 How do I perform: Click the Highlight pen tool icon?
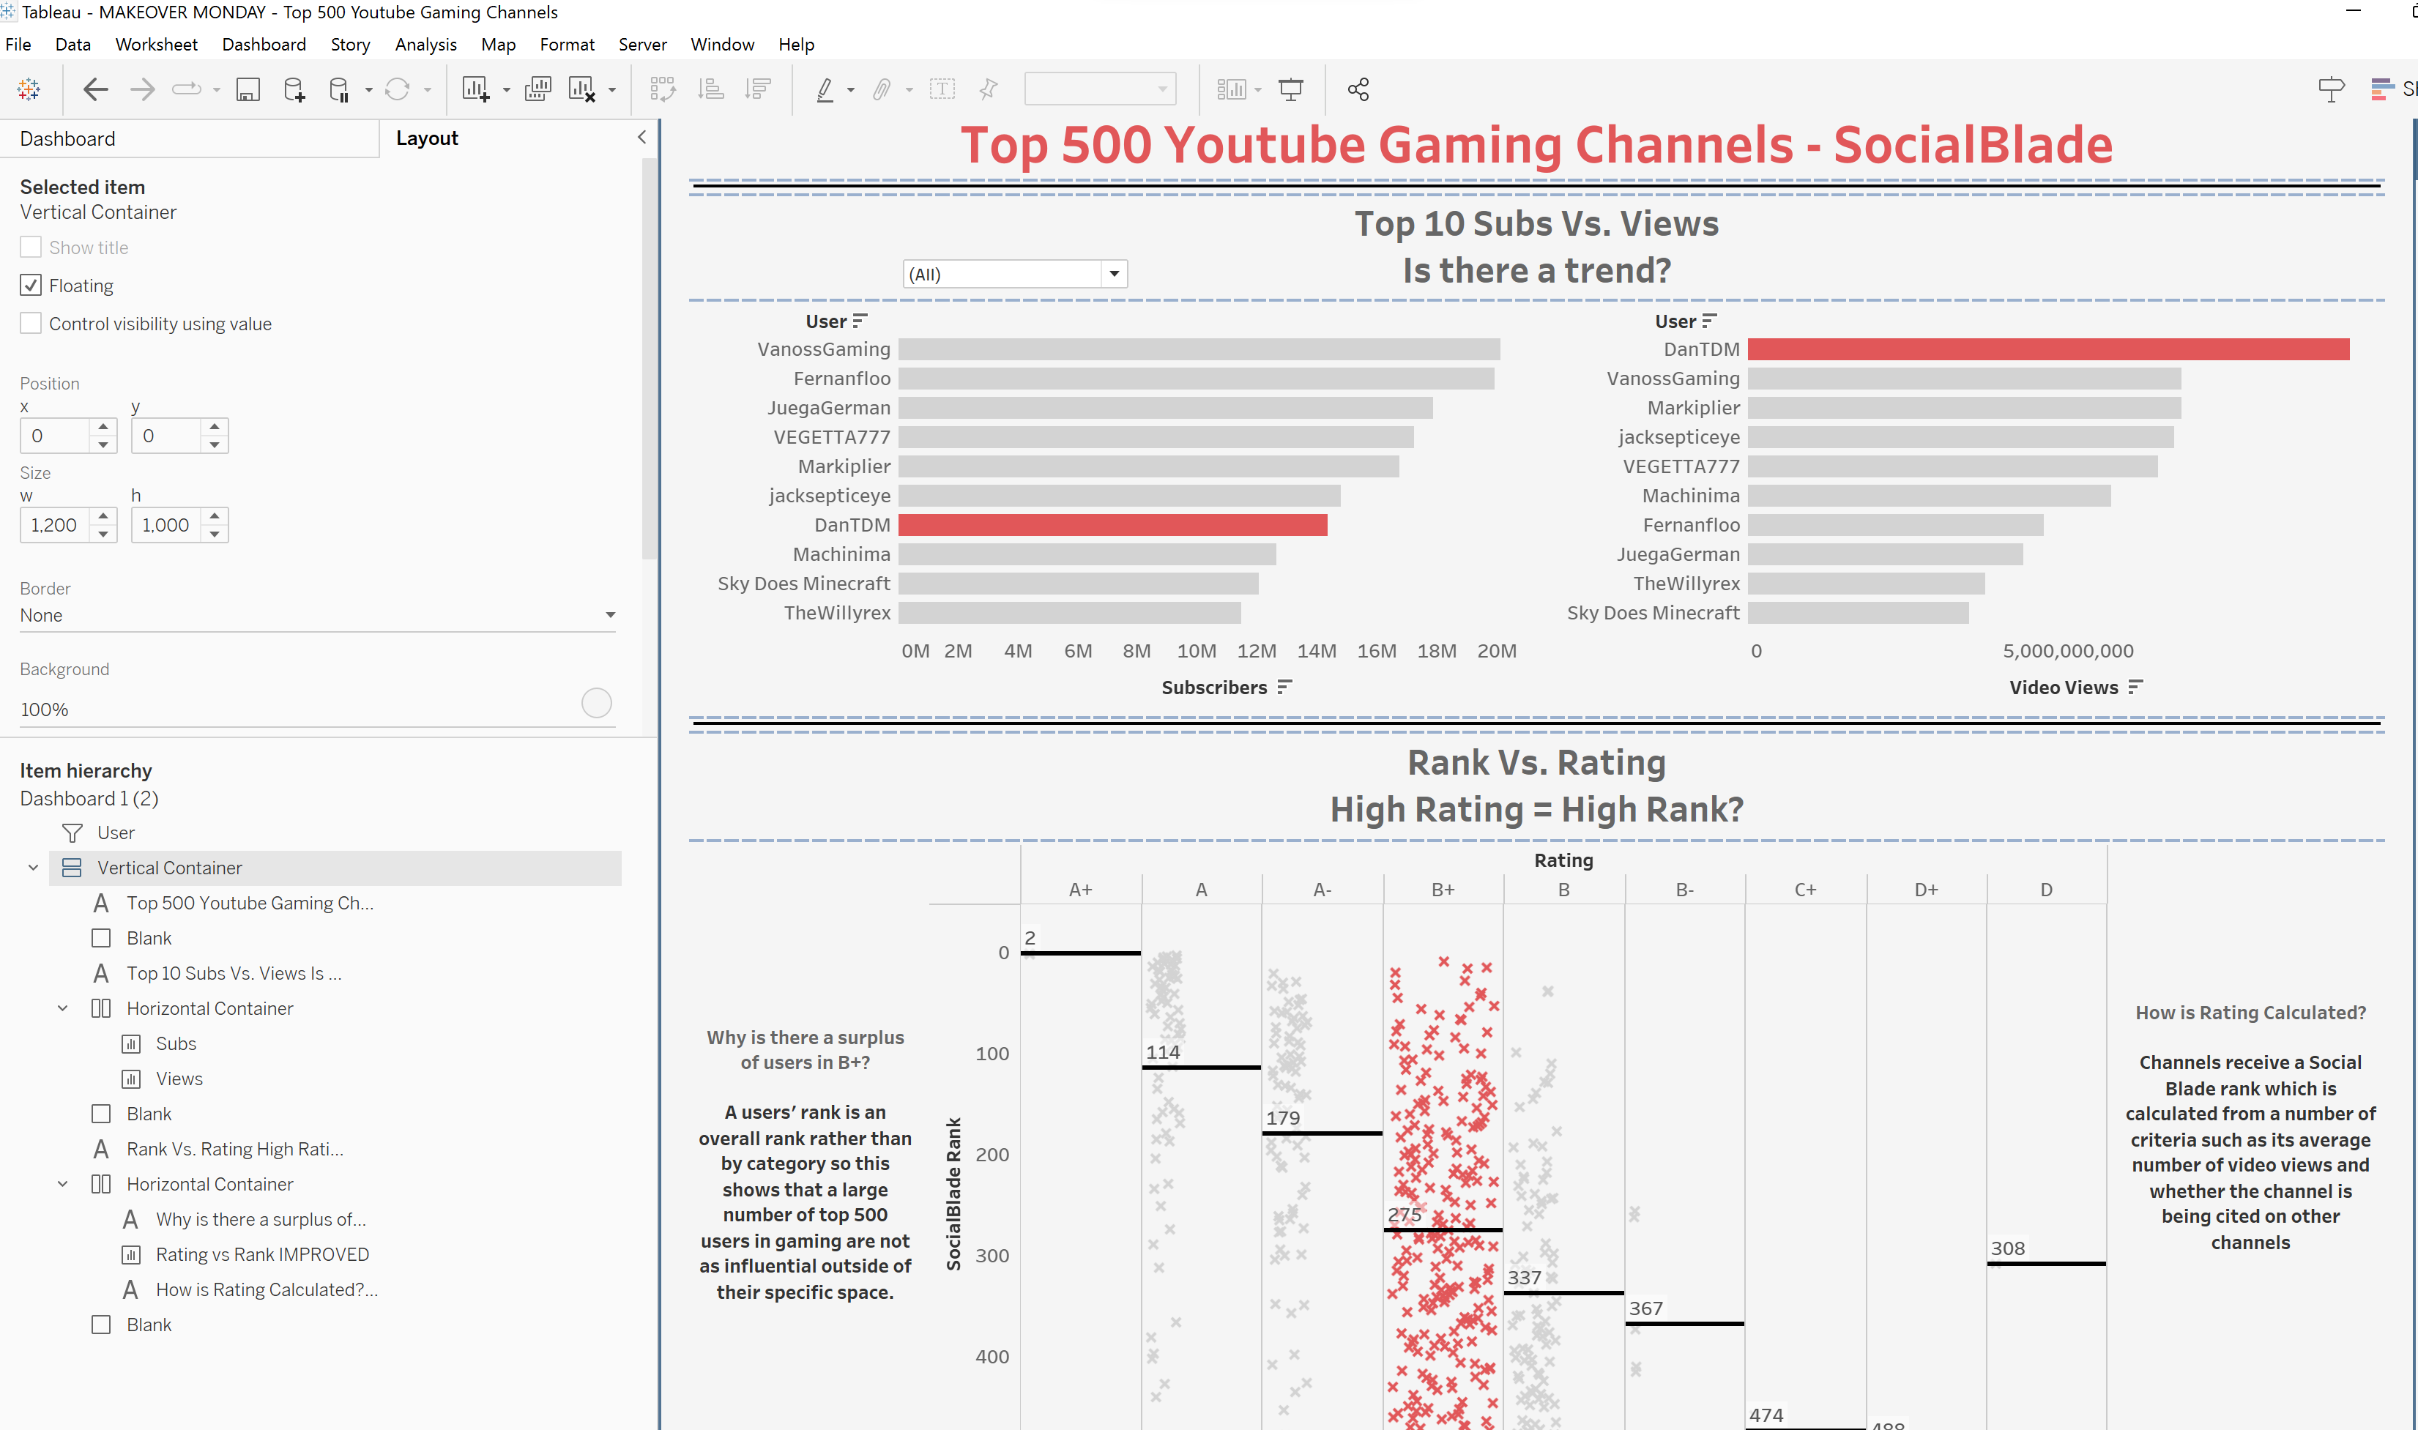click(825, 89)
